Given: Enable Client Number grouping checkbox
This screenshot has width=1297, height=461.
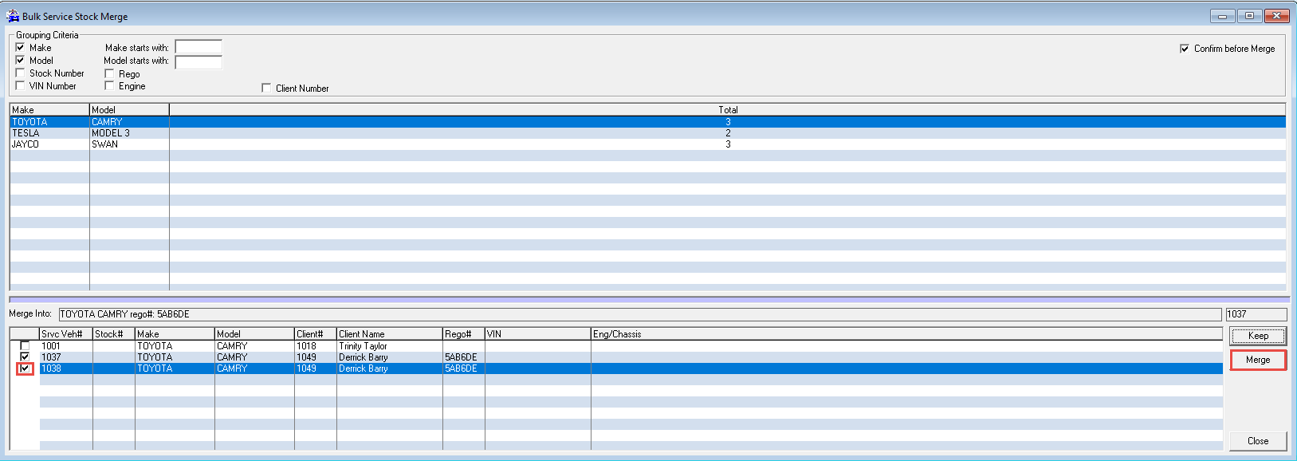Looking at the screenshot, I should pos(266,88).
